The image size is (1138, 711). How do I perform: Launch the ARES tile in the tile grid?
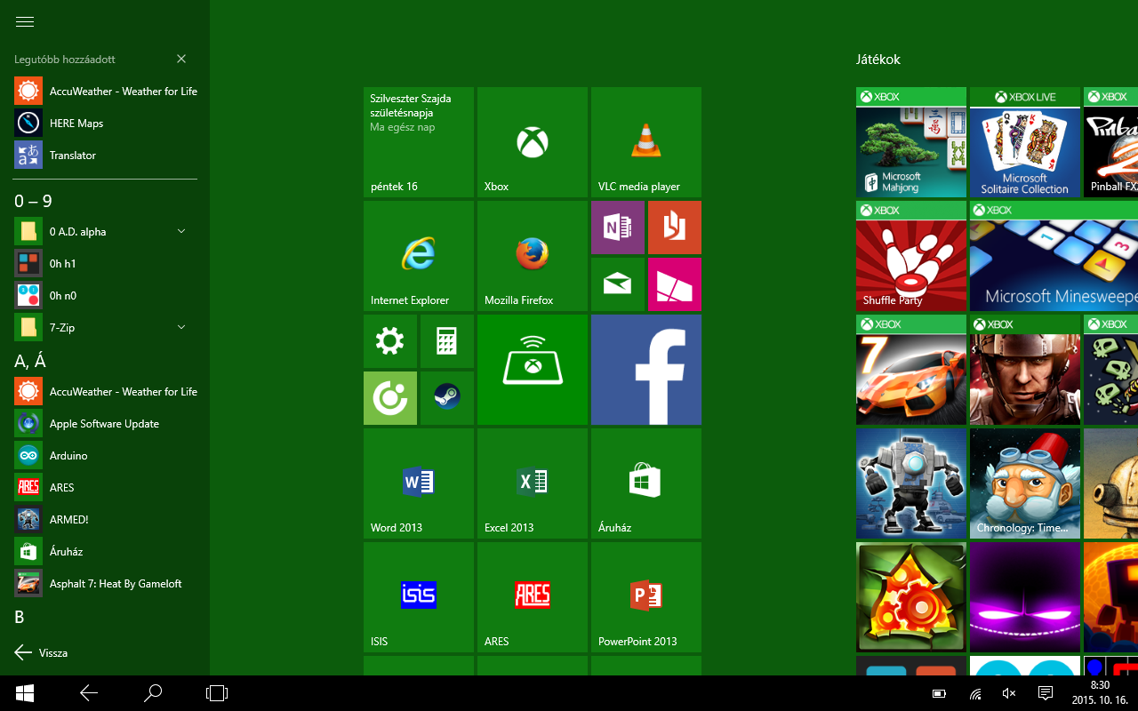[x=533, y=597]
